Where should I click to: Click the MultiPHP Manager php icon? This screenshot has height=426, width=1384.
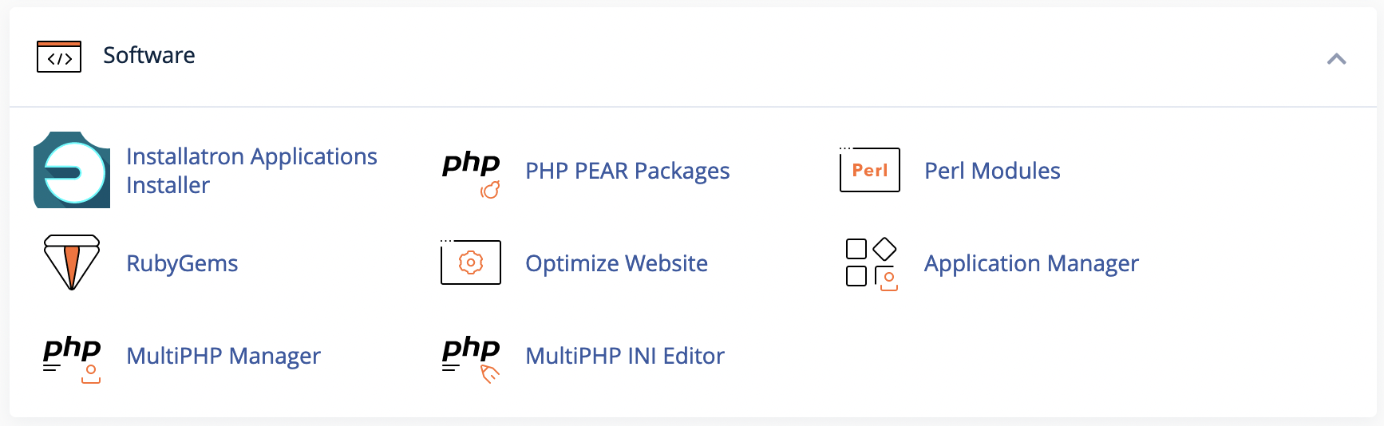pyautogui.click(x=72, y=359)
